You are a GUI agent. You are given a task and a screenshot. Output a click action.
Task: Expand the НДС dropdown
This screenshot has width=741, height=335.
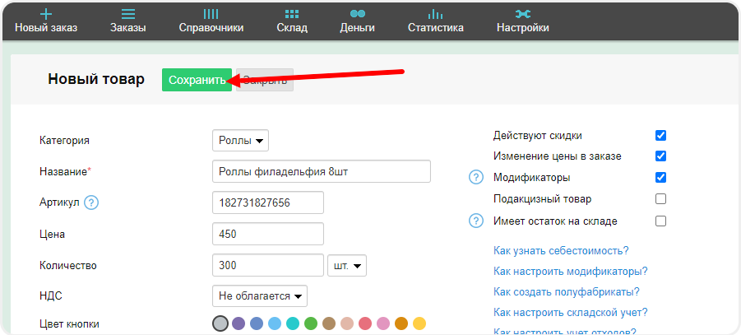(x=259, y=295)
